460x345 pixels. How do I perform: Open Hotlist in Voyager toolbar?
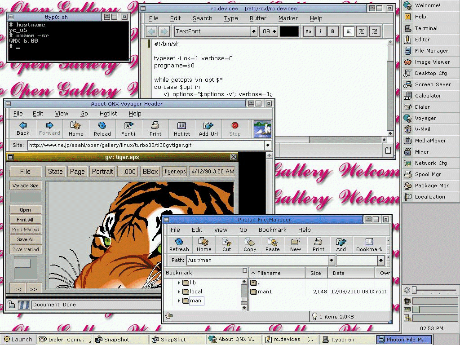coord(181,129)
